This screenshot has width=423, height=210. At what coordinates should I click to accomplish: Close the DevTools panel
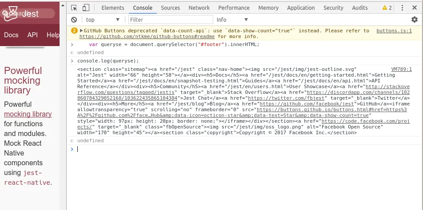tap(415, 8)
